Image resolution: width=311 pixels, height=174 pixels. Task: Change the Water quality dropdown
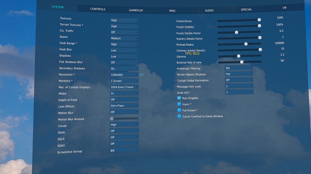[x=124, y=38]
